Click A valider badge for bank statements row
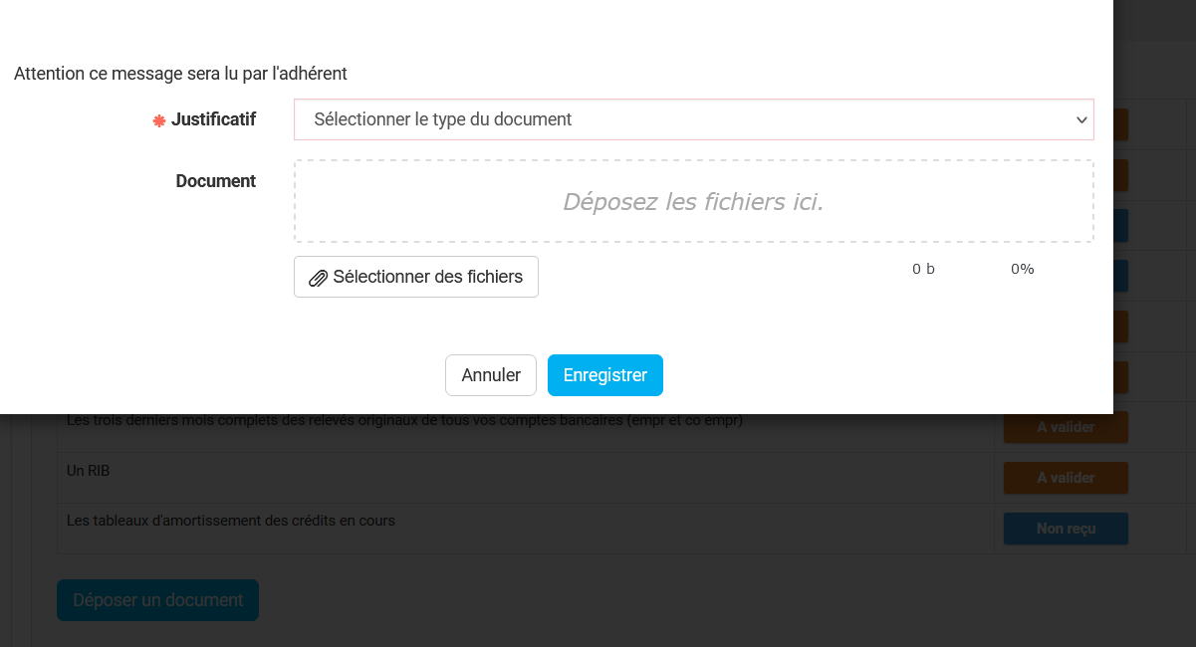The image size is (1196, 647). 1066,427
